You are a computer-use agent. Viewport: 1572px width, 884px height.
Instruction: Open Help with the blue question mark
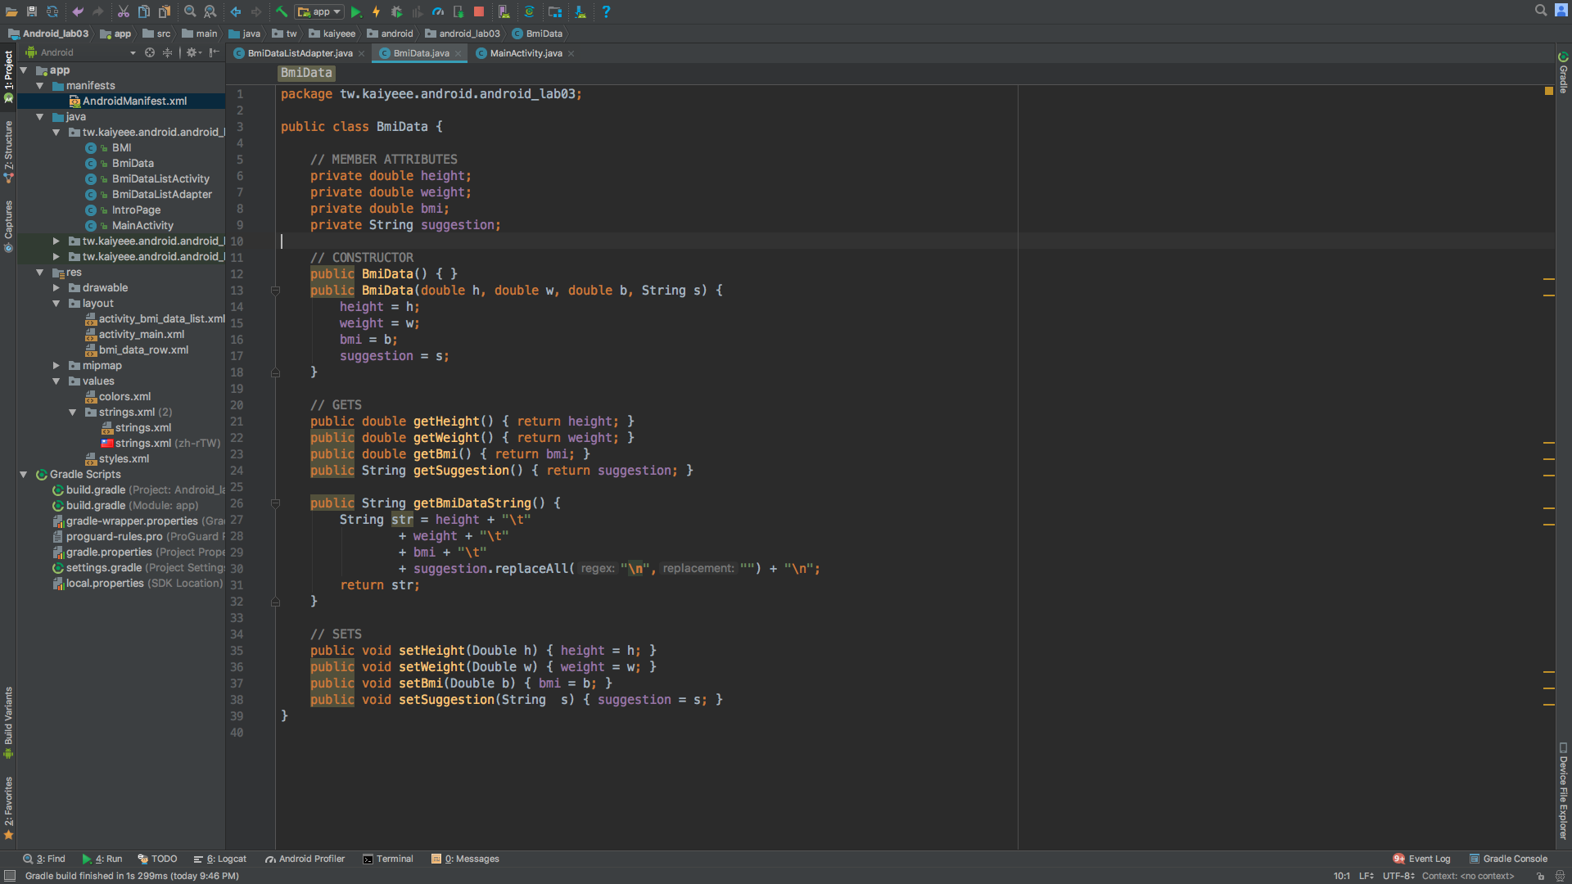(606, 11)
